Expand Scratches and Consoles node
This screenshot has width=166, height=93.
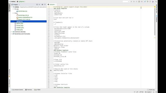(11, 34)
